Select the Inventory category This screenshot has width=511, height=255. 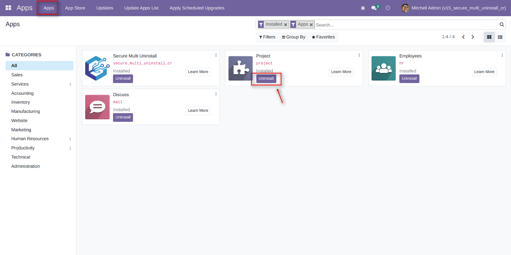[x=39, y=102]
